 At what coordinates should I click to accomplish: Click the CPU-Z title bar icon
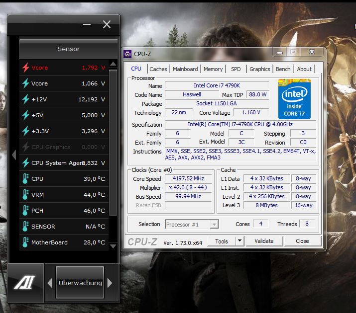(127, 54)
